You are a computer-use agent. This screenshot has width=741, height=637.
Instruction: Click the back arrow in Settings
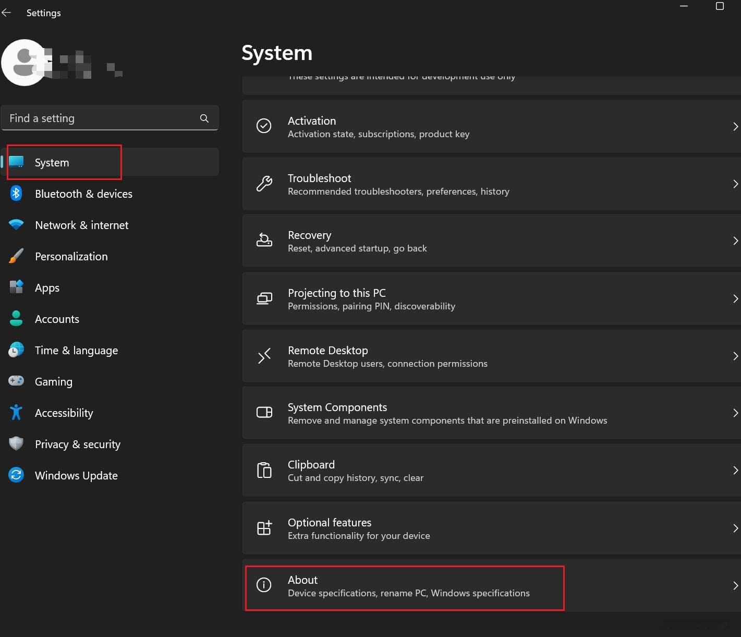[6, 13]
